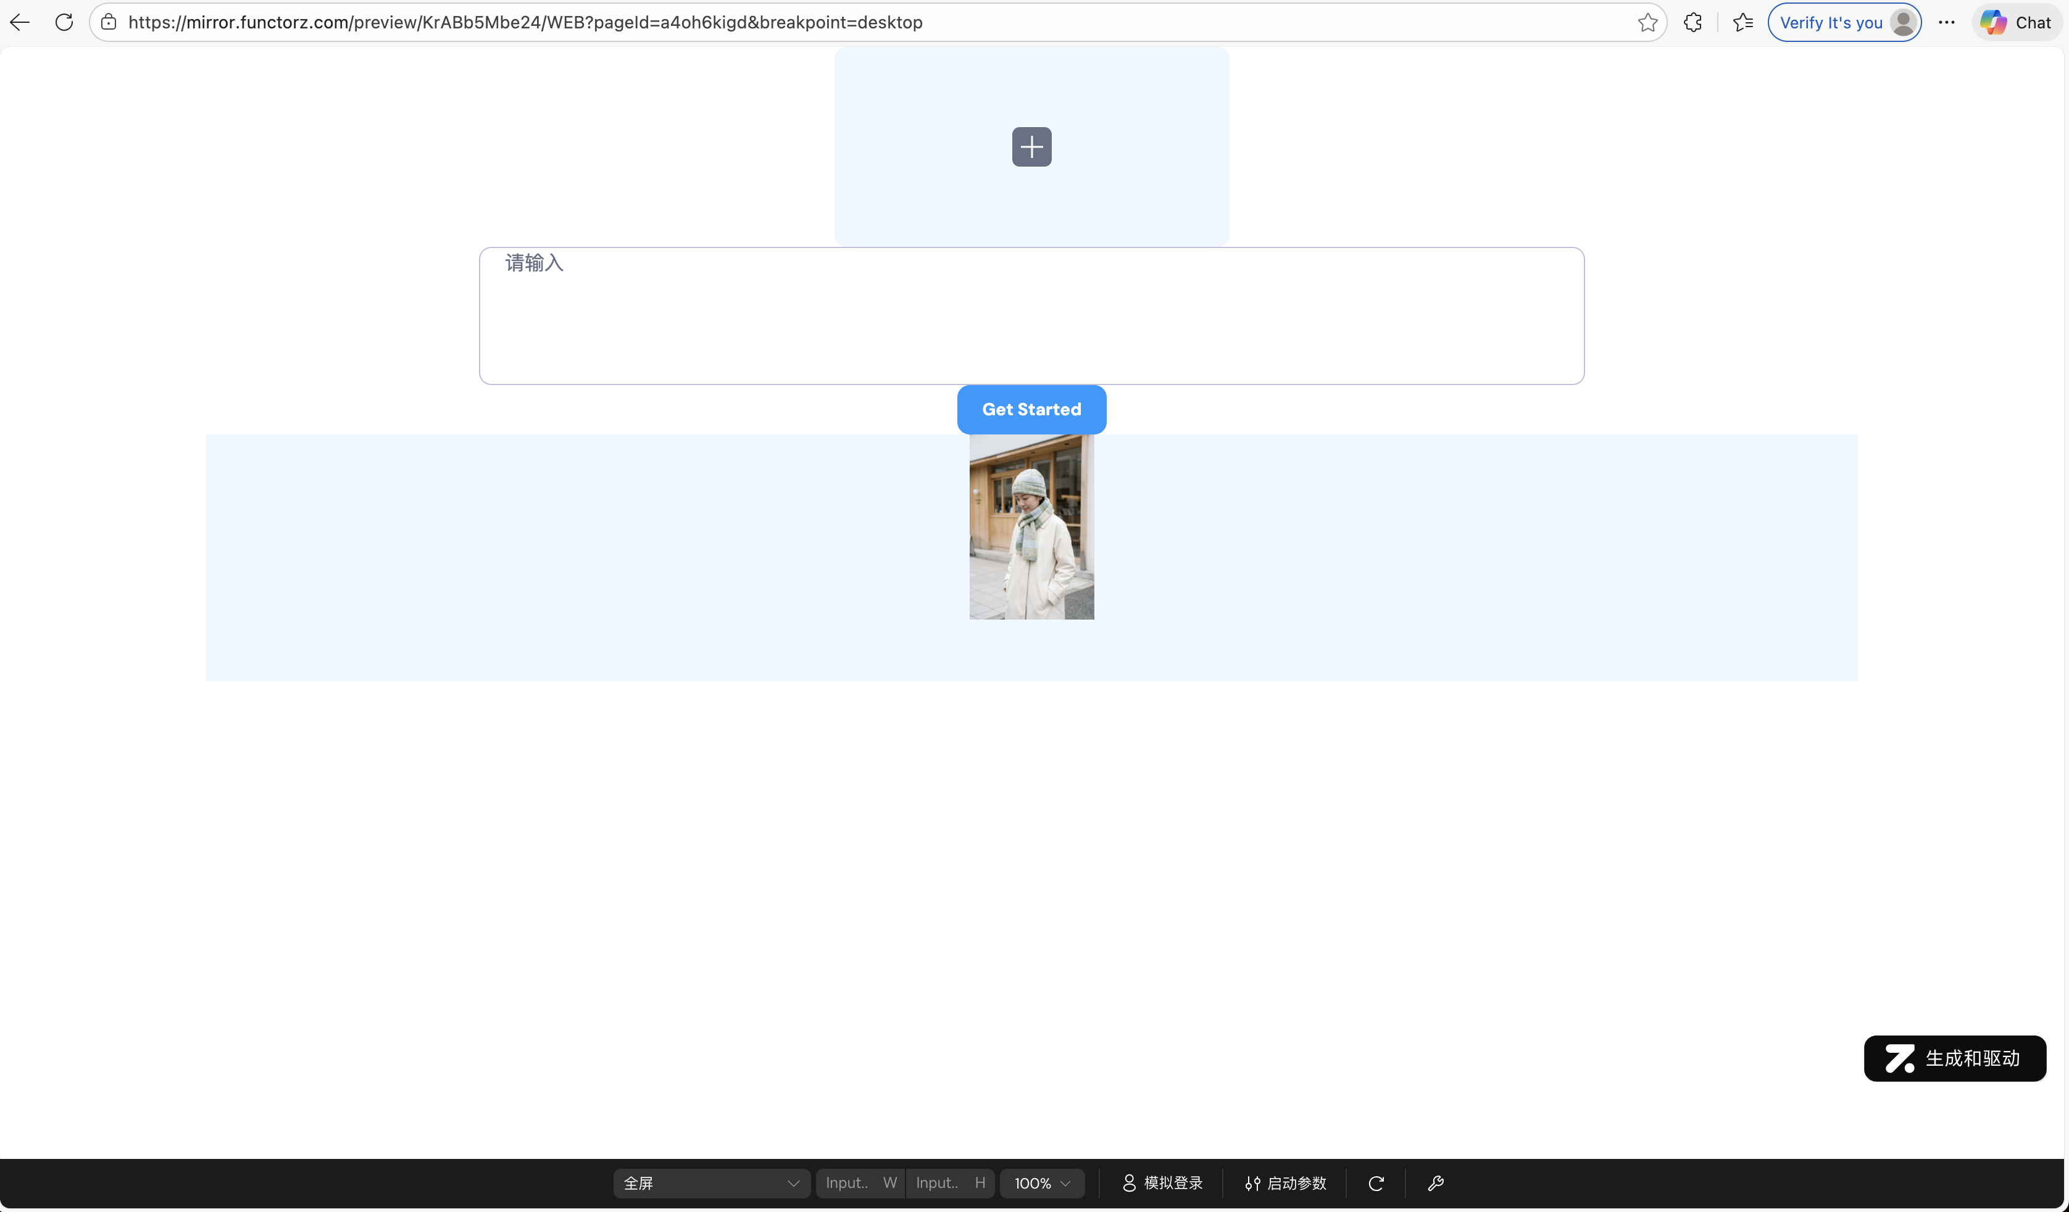2069x1212 pixels.
Task: Click the woman in beanie photo
Action: 1031,527
